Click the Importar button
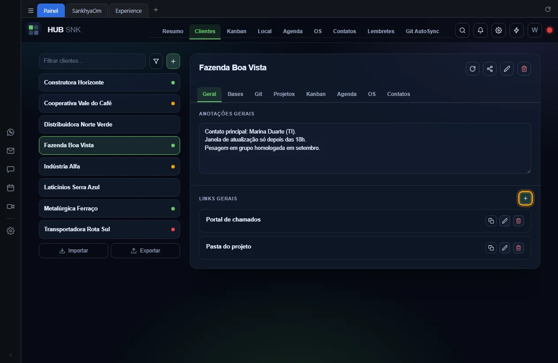558x363 pixels. point(73,251)
